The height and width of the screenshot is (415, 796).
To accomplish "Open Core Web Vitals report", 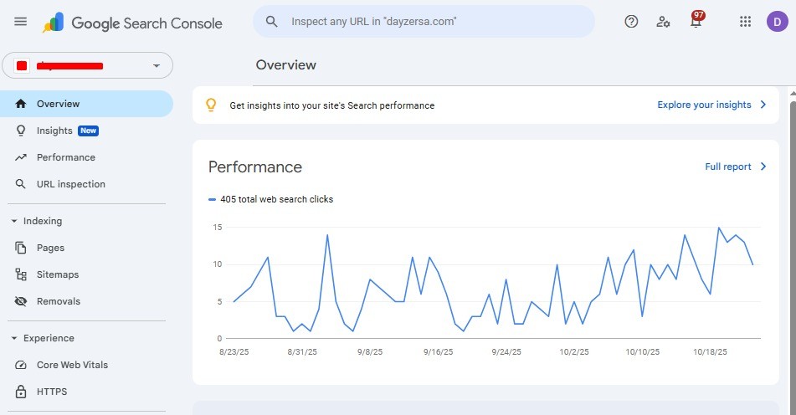I will pos(72,365).
